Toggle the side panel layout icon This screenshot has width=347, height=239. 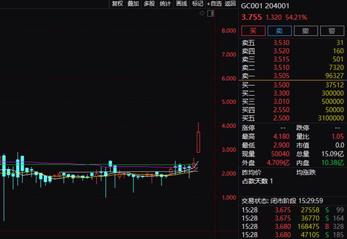(210, 14)
